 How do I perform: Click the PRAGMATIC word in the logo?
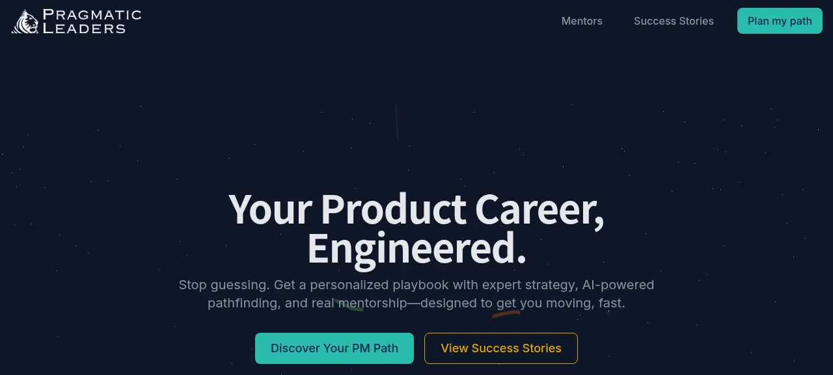tap(92, 14)
